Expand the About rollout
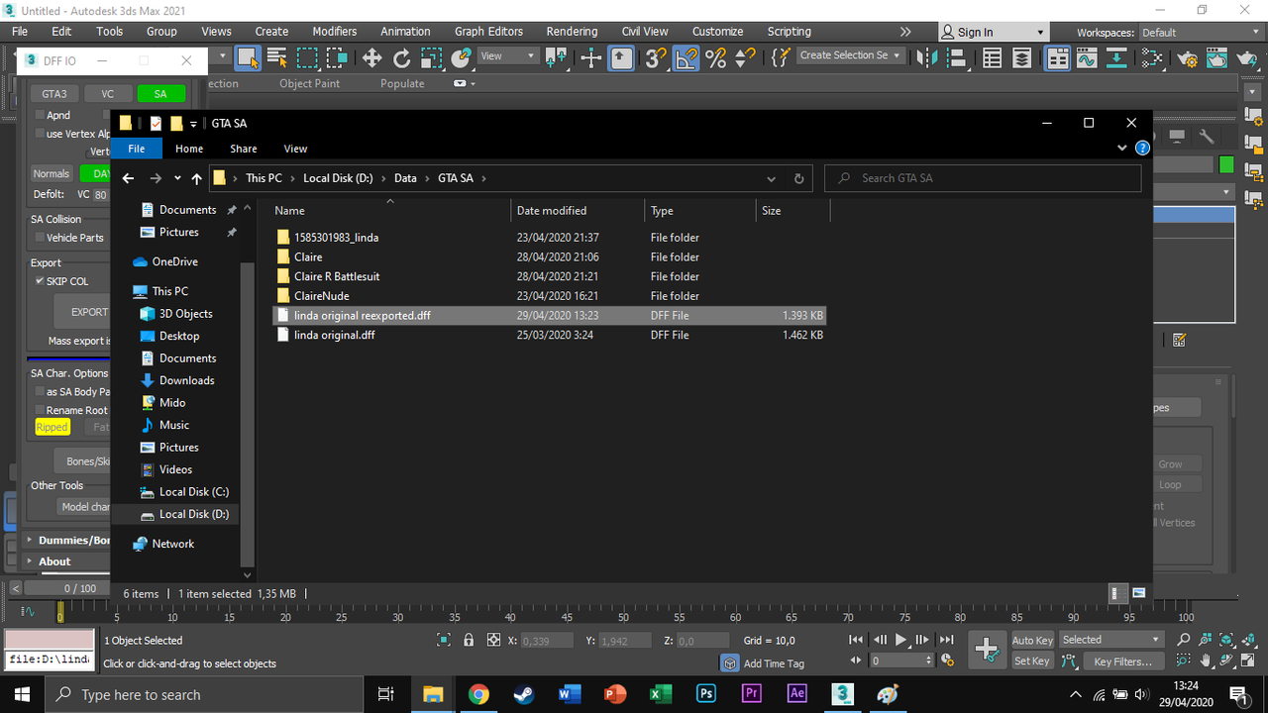 click(67, 561)
